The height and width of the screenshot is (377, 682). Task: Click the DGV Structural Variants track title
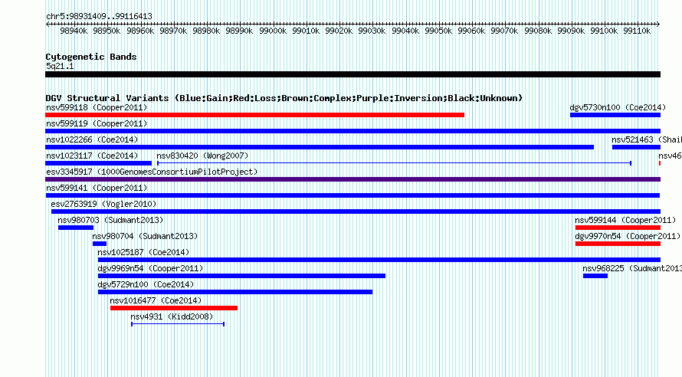284,98
